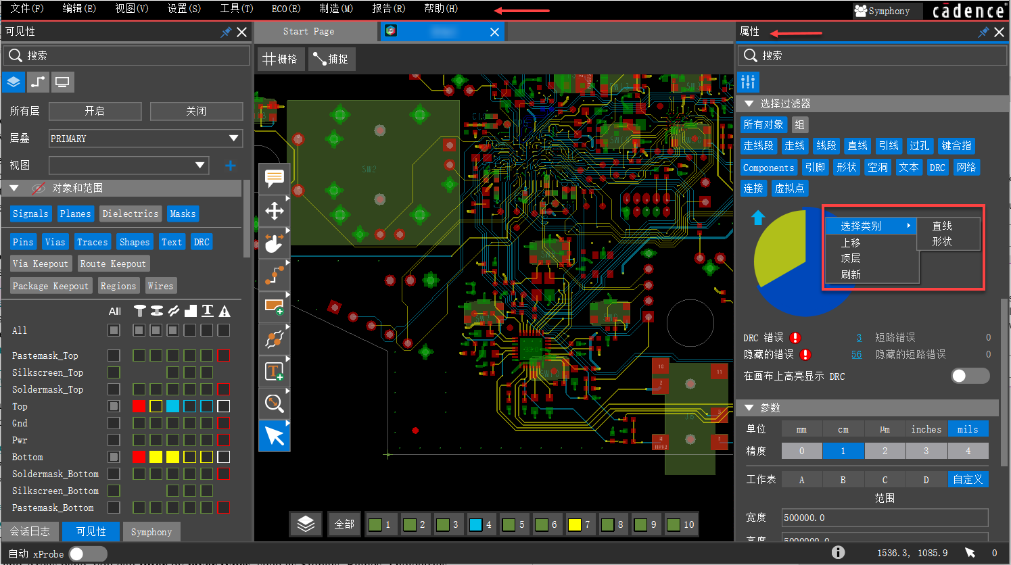This screenshot has height=565, width=1011.
Task: Pin the 属性 properties panel
Action: pos(983,32)
